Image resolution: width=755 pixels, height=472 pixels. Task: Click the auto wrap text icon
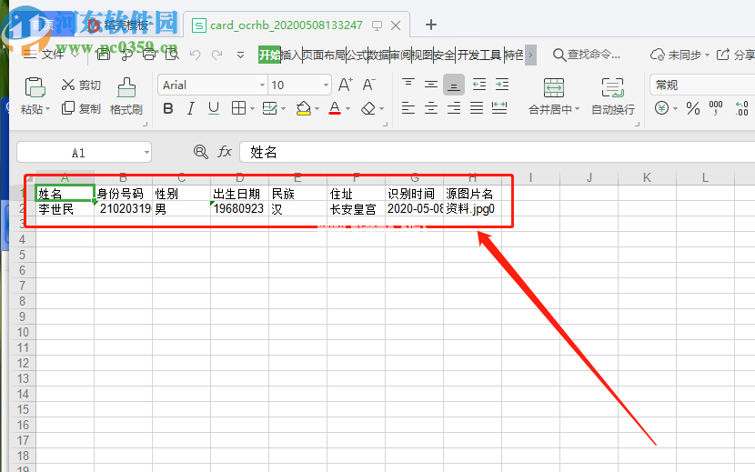coord(612,87)
